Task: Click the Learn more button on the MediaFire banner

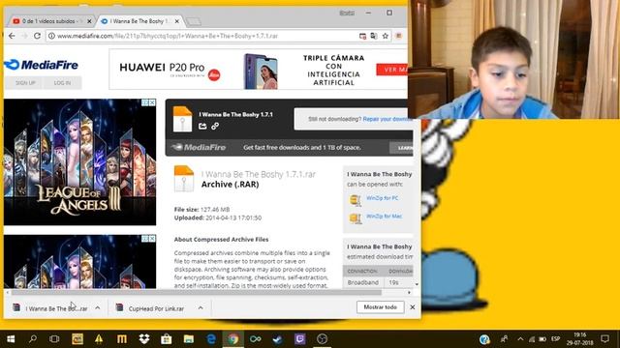Action: click(401, 148)
